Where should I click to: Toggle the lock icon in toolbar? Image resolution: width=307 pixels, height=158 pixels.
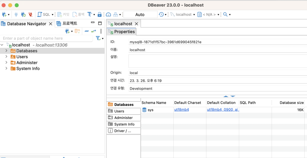pos(100,14)
